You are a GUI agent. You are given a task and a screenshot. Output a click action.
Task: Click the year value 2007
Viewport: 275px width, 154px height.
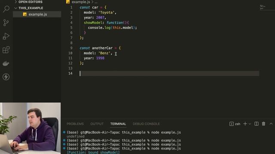click(x=100, y=18)
